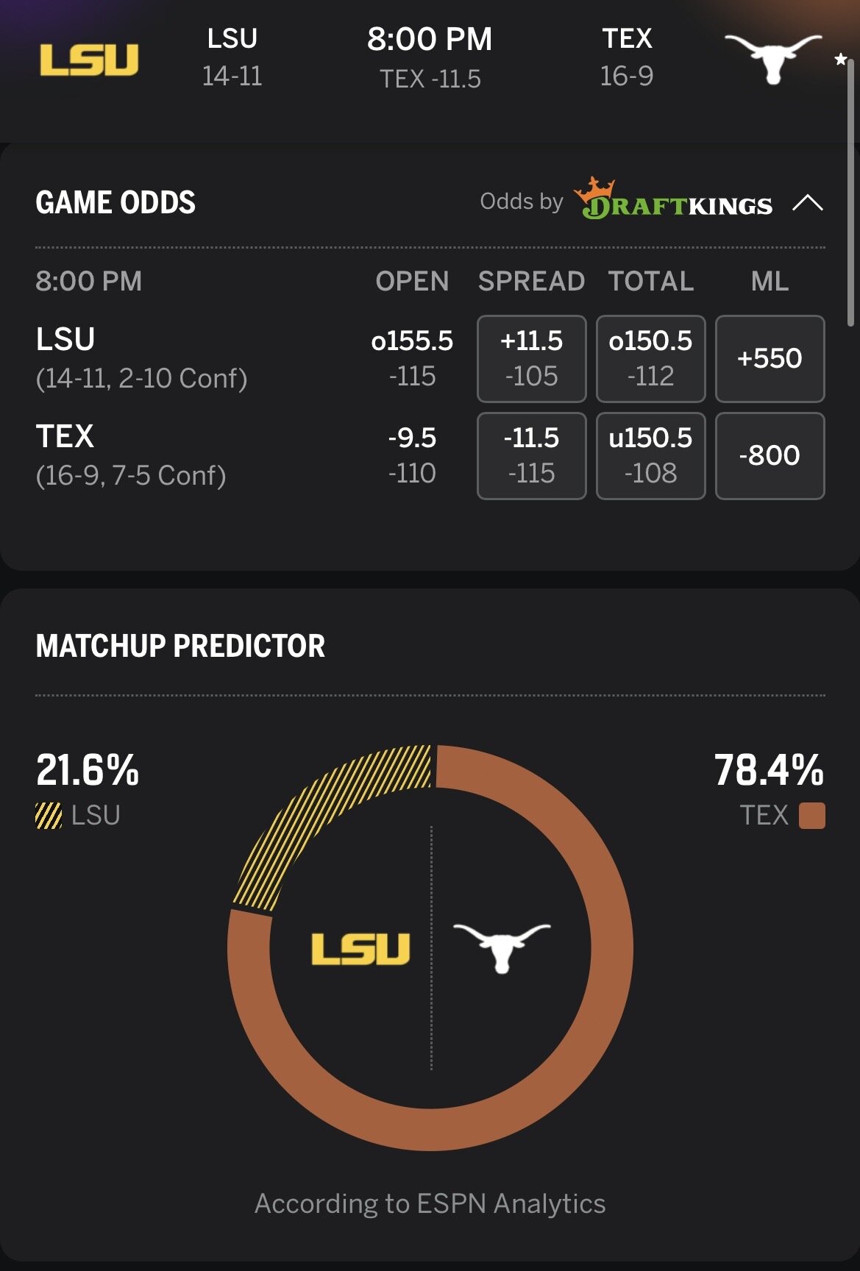Pick the under 150.5 total
860x1271 pixels.
tap(650, 455)
